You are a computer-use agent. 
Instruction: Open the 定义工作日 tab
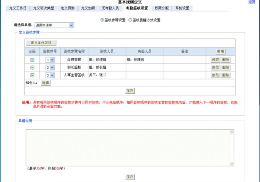coord(18,8)
